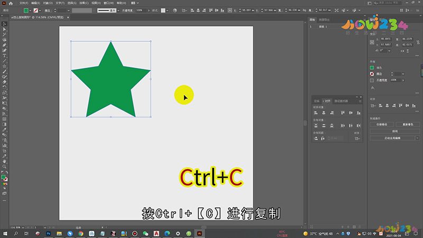The height and width of the screenshot is (238, 423).
Task: Select the Paintbrush tool
Action: tap(4, 71)
